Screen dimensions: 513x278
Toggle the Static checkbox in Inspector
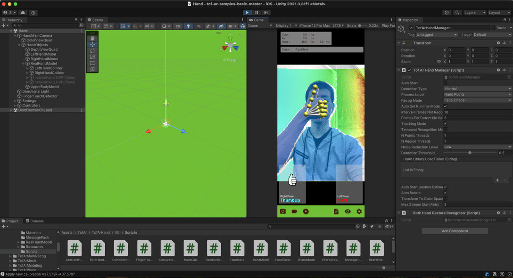click(x=493, y=28)
